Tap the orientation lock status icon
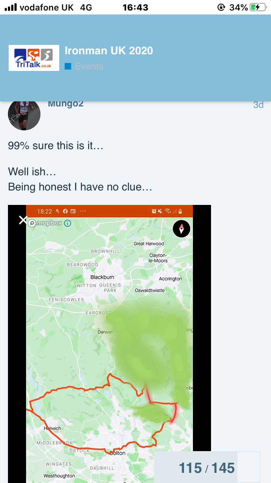This screenshot has height=483, width=271. tap(221, 7)
